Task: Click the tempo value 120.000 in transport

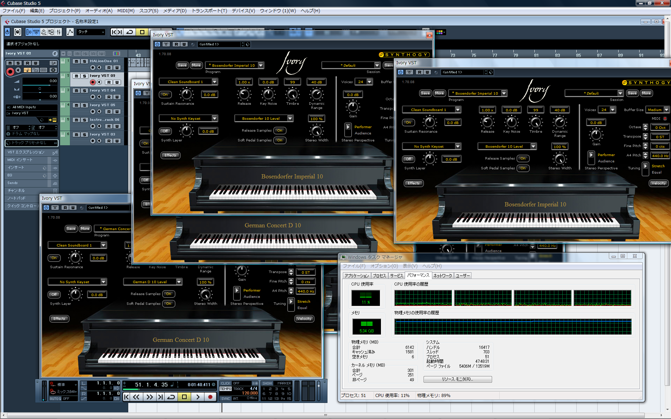Action: point(250,393)
